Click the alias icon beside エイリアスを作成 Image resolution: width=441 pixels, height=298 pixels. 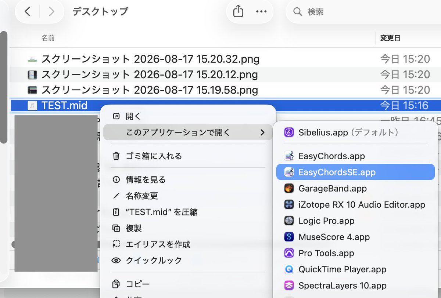click(116, 244)
